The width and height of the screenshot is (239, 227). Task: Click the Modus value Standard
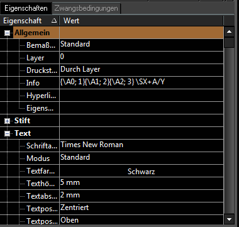pyautogui.click(x=142, y=158)
